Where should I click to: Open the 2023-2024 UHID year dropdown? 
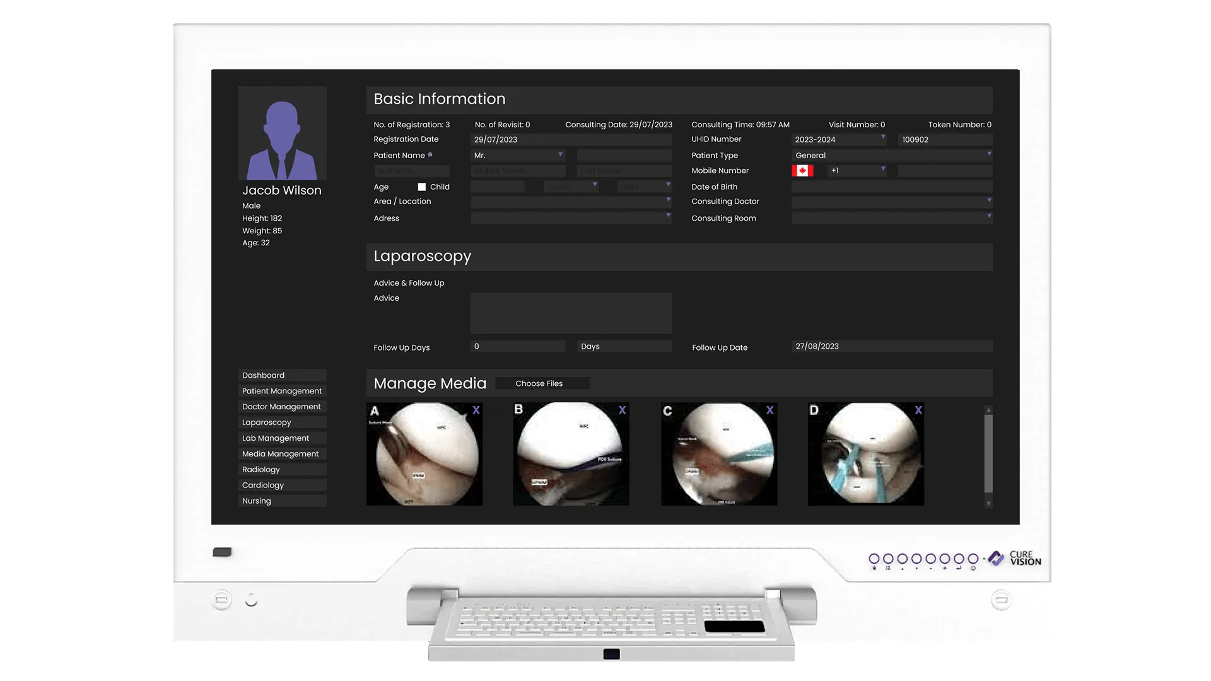(x=840, y=139)
